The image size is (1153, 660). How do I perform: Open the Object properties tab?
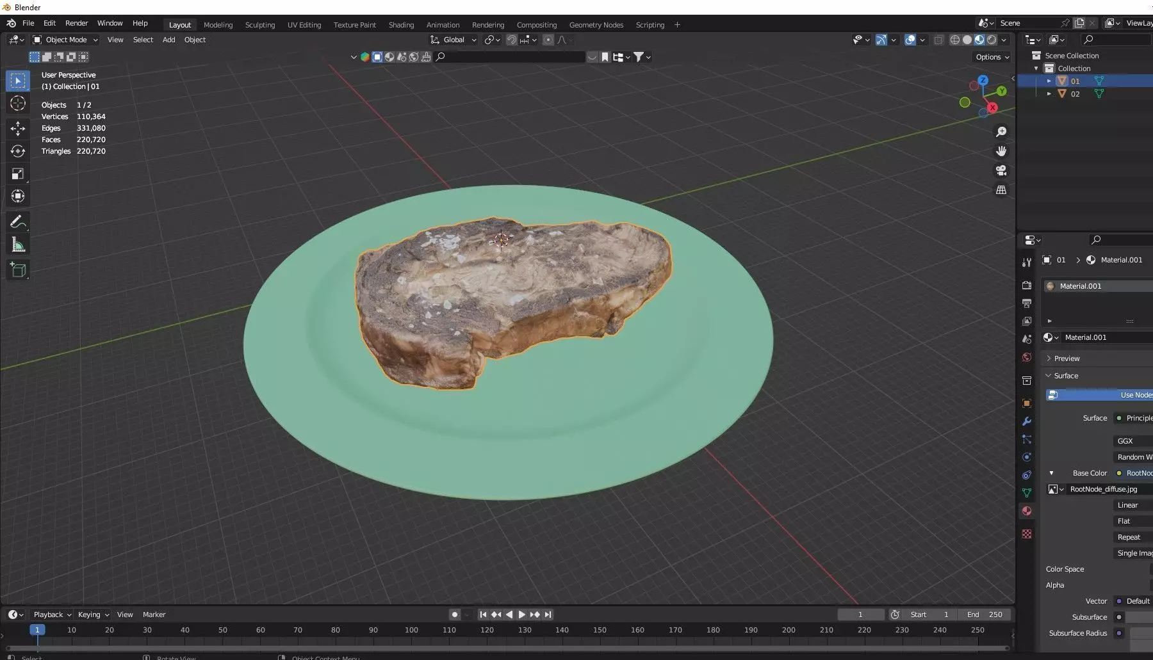tap(1027, 403)
